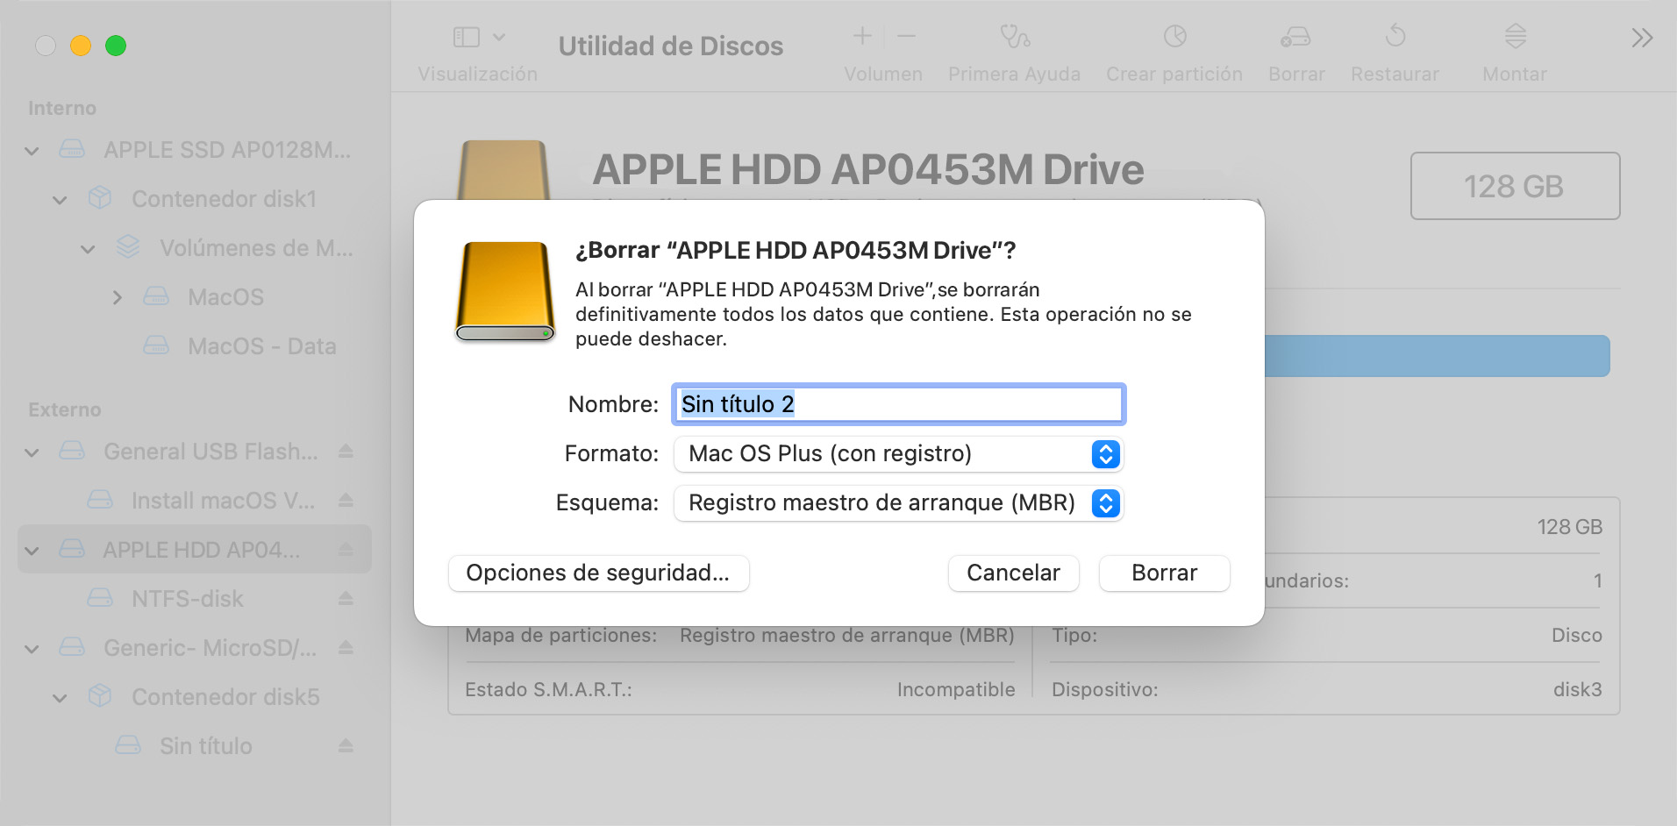Click the Primera Ayuda stethoscope icon
The height and width of the screenshot is (826, 1677).
click(x=1015, y=36)
